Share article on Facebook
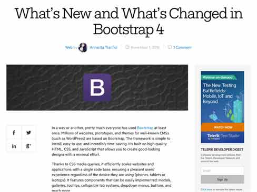 (14, 133)
